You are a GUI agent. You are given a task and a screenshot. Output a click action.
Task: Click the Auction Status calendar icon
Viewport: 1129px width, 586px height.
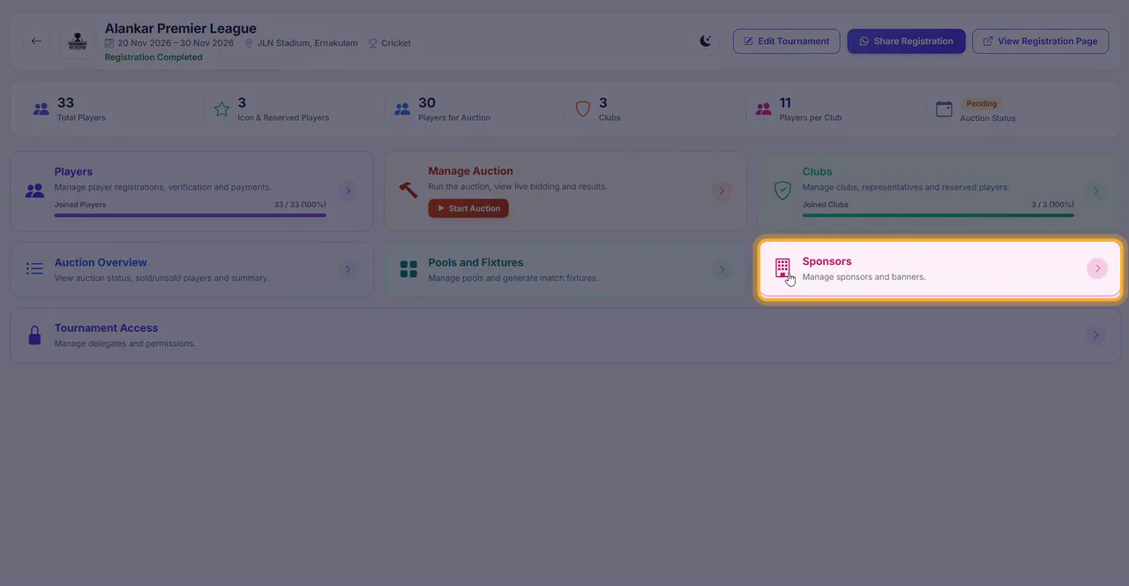[944, 109]
